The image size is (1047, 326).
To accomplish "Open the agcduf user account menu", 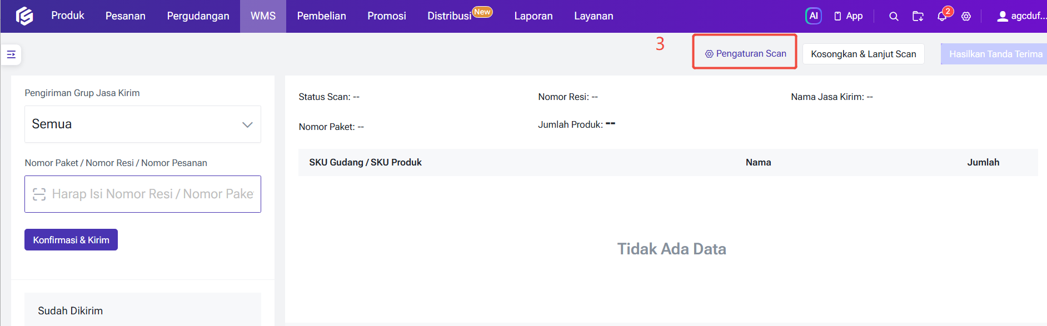I will coord(1021,16).
